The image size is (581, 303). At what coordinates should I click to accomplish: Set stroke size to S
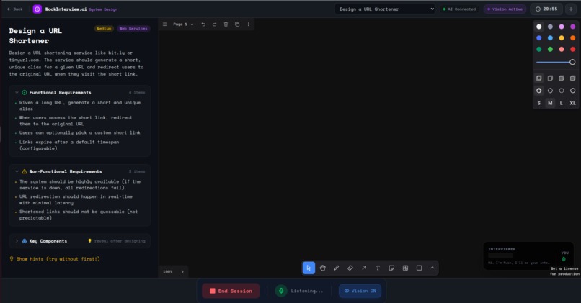coord(538,103)
